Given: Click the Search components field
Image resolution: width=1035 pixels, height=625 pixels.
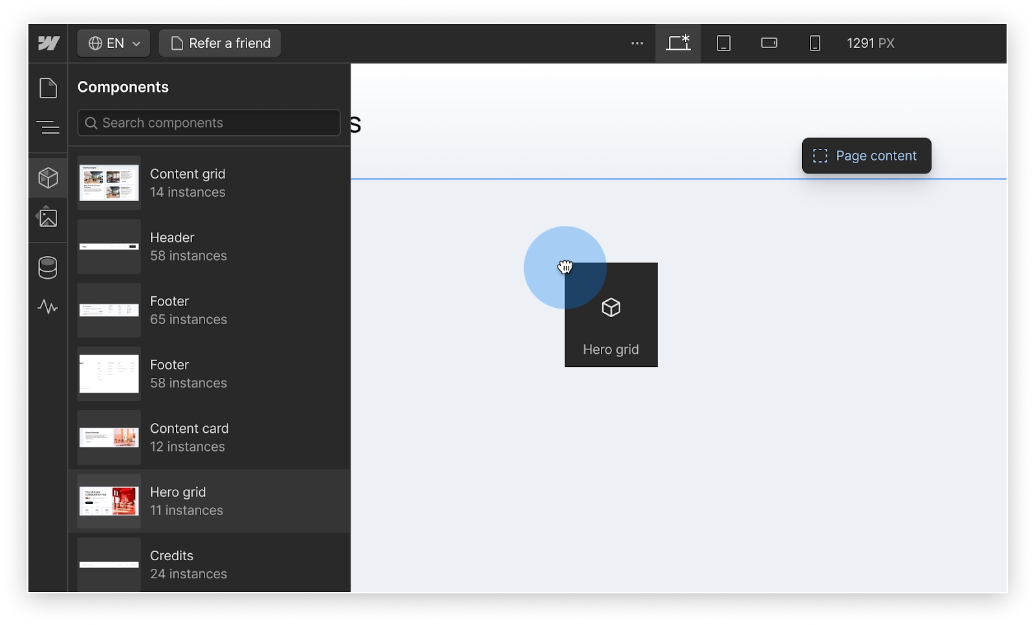Looking at the screenshot, I should tap(209, 123).
